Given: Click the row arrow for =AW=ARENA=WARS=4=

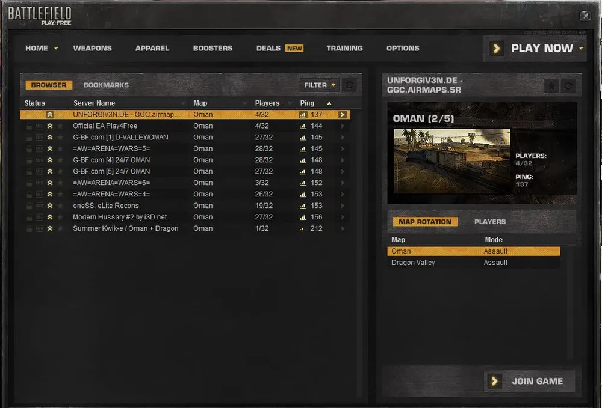Looking at the screenshot, I should (343, 194).
